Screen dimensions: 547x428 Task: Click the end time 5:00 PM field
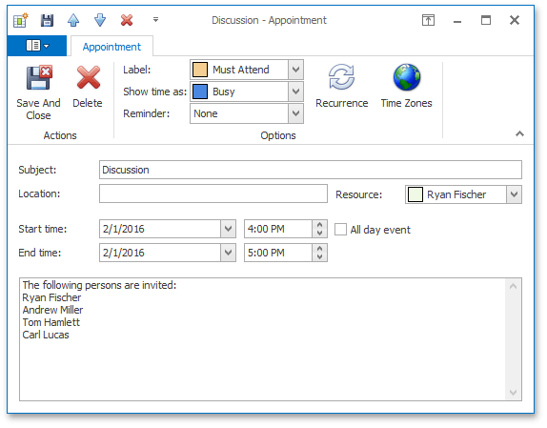point(278,253)
